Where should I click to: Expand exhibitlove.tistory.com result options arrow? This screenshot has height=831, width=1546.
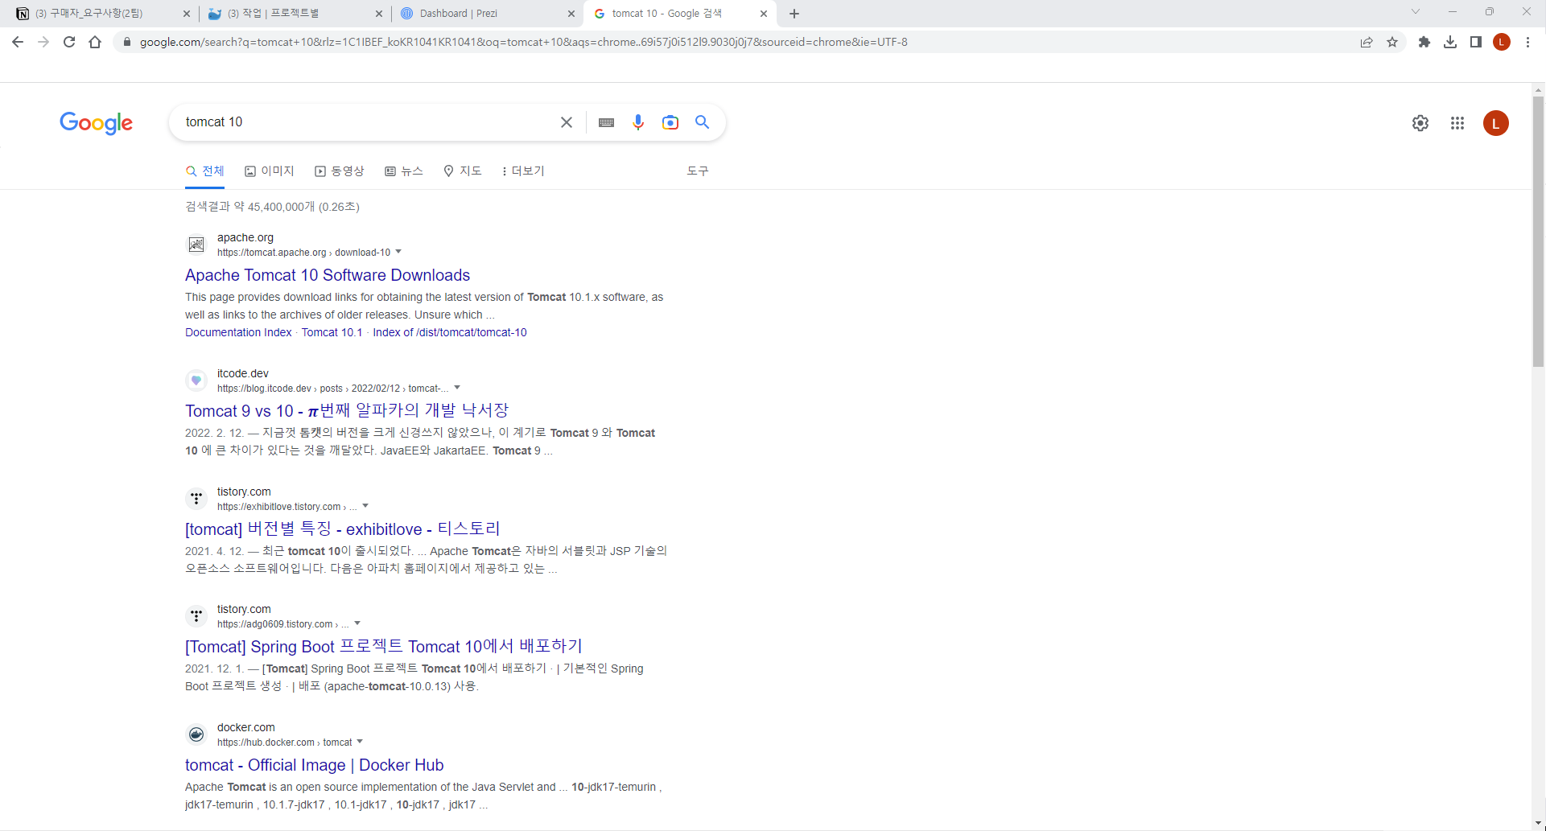click(365, 506)
